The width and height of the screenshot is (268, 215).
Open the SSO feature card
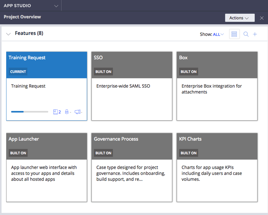tap(132, 86)
